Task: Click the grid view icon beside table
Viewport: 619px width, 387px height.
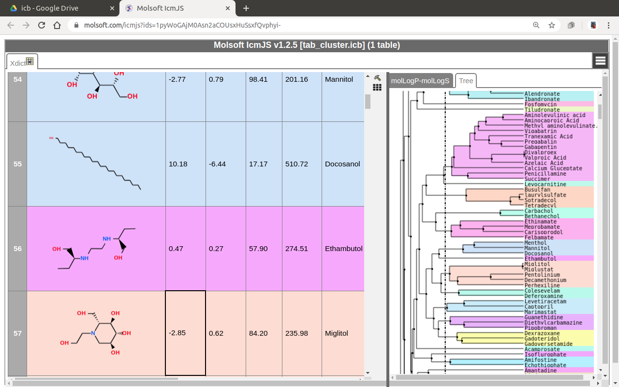Action: pyautogui.click(x=377, y=87)
